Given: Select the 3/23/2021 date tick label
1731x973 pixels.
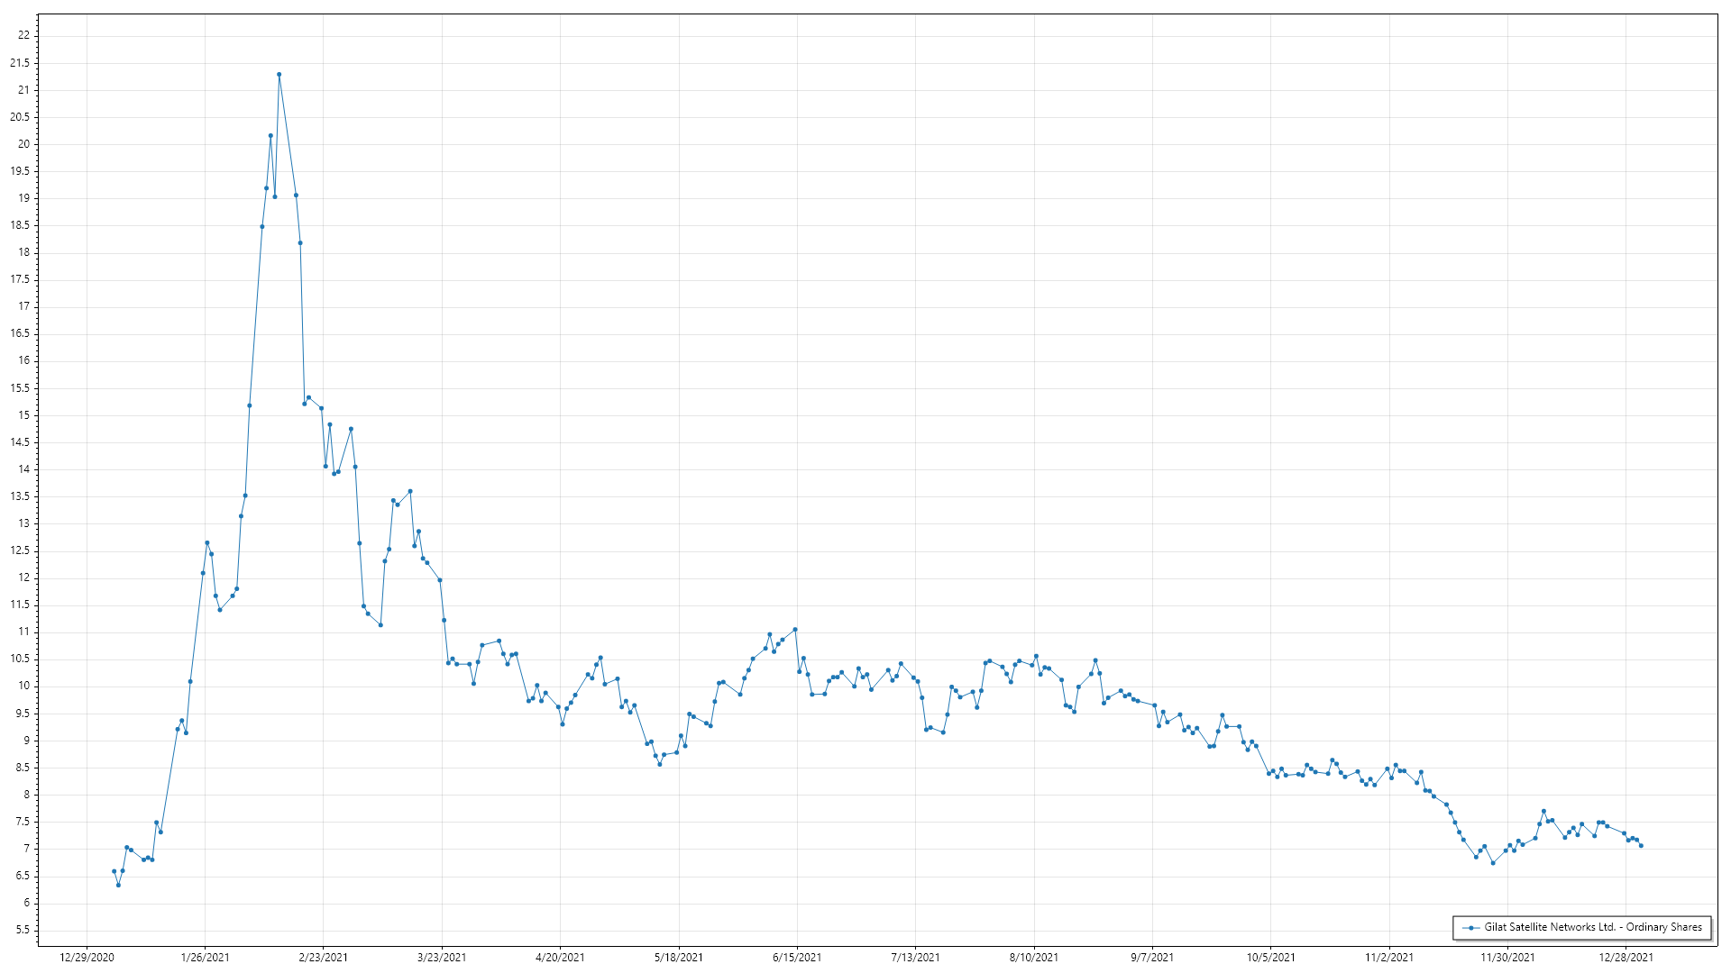Looking at the screenshot, I should [442, 958].
